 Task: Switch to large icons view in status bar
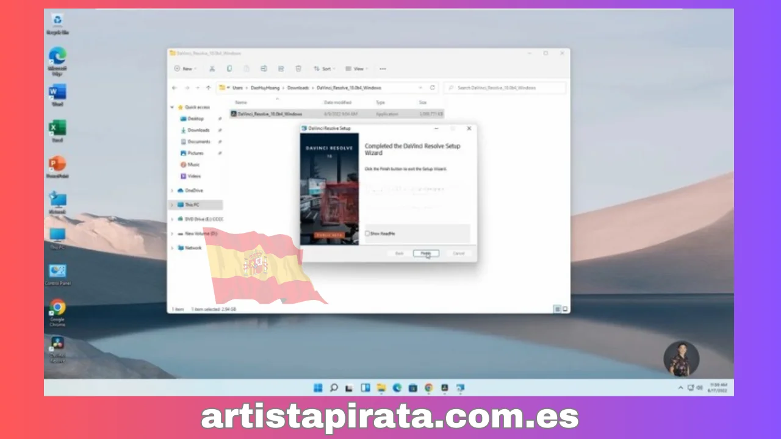[x=565, y=309]
